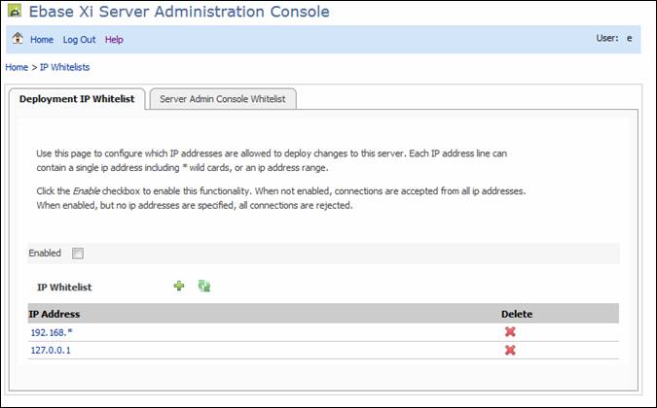Edit the 192.168.* IP address entry
657x408 pixels.
pyautogui.click(x=52, y=332)
